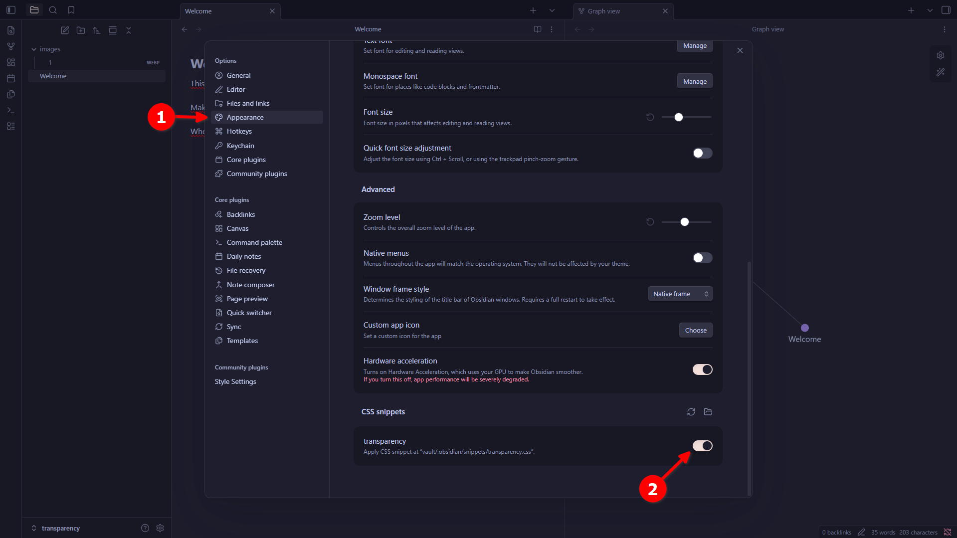The width and height of the screenshot is (957, 538).
Task: Collapse the images folder
Action: 34,49
